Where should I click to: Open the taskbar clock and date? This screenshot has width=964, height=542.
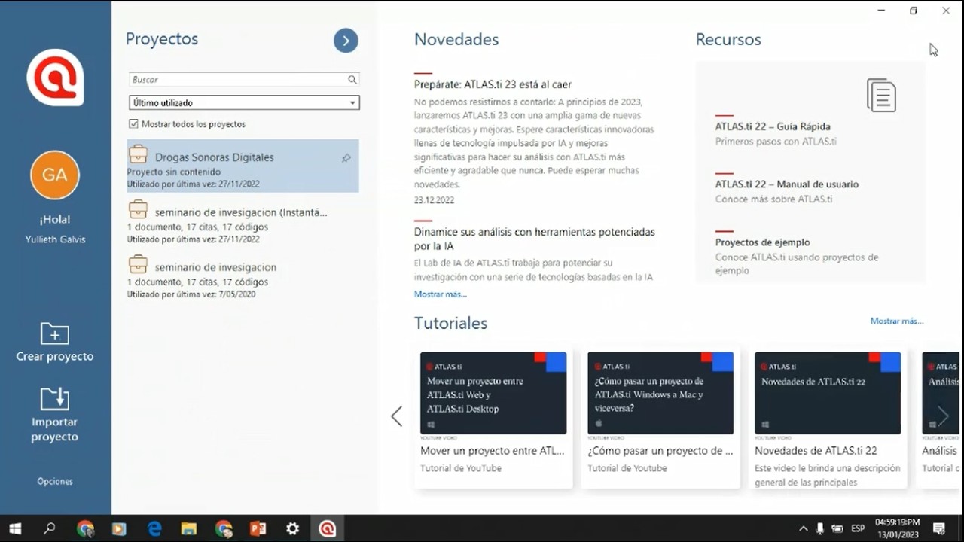click(x=897, y=528)
